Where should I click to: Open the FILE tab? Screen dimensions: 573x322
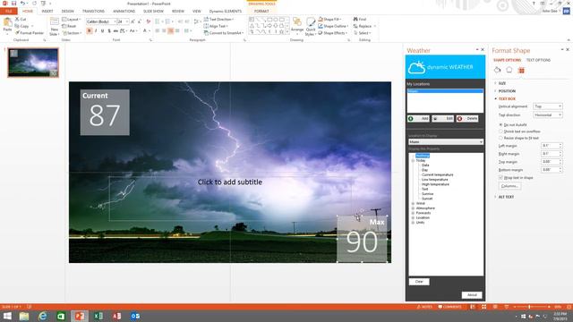point(8,12)
